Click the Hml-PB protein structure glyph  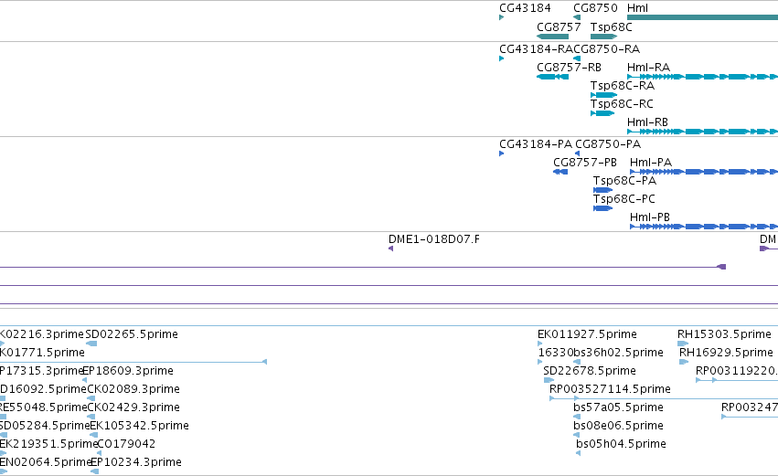(x=704, y=227)
